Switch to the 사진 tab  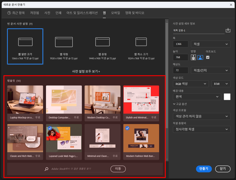tap(47, 13)
